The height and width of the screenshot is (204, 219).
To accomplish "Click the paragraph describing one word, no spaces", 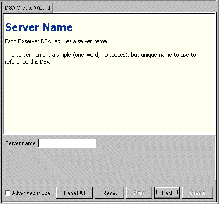I will (101, 58).
